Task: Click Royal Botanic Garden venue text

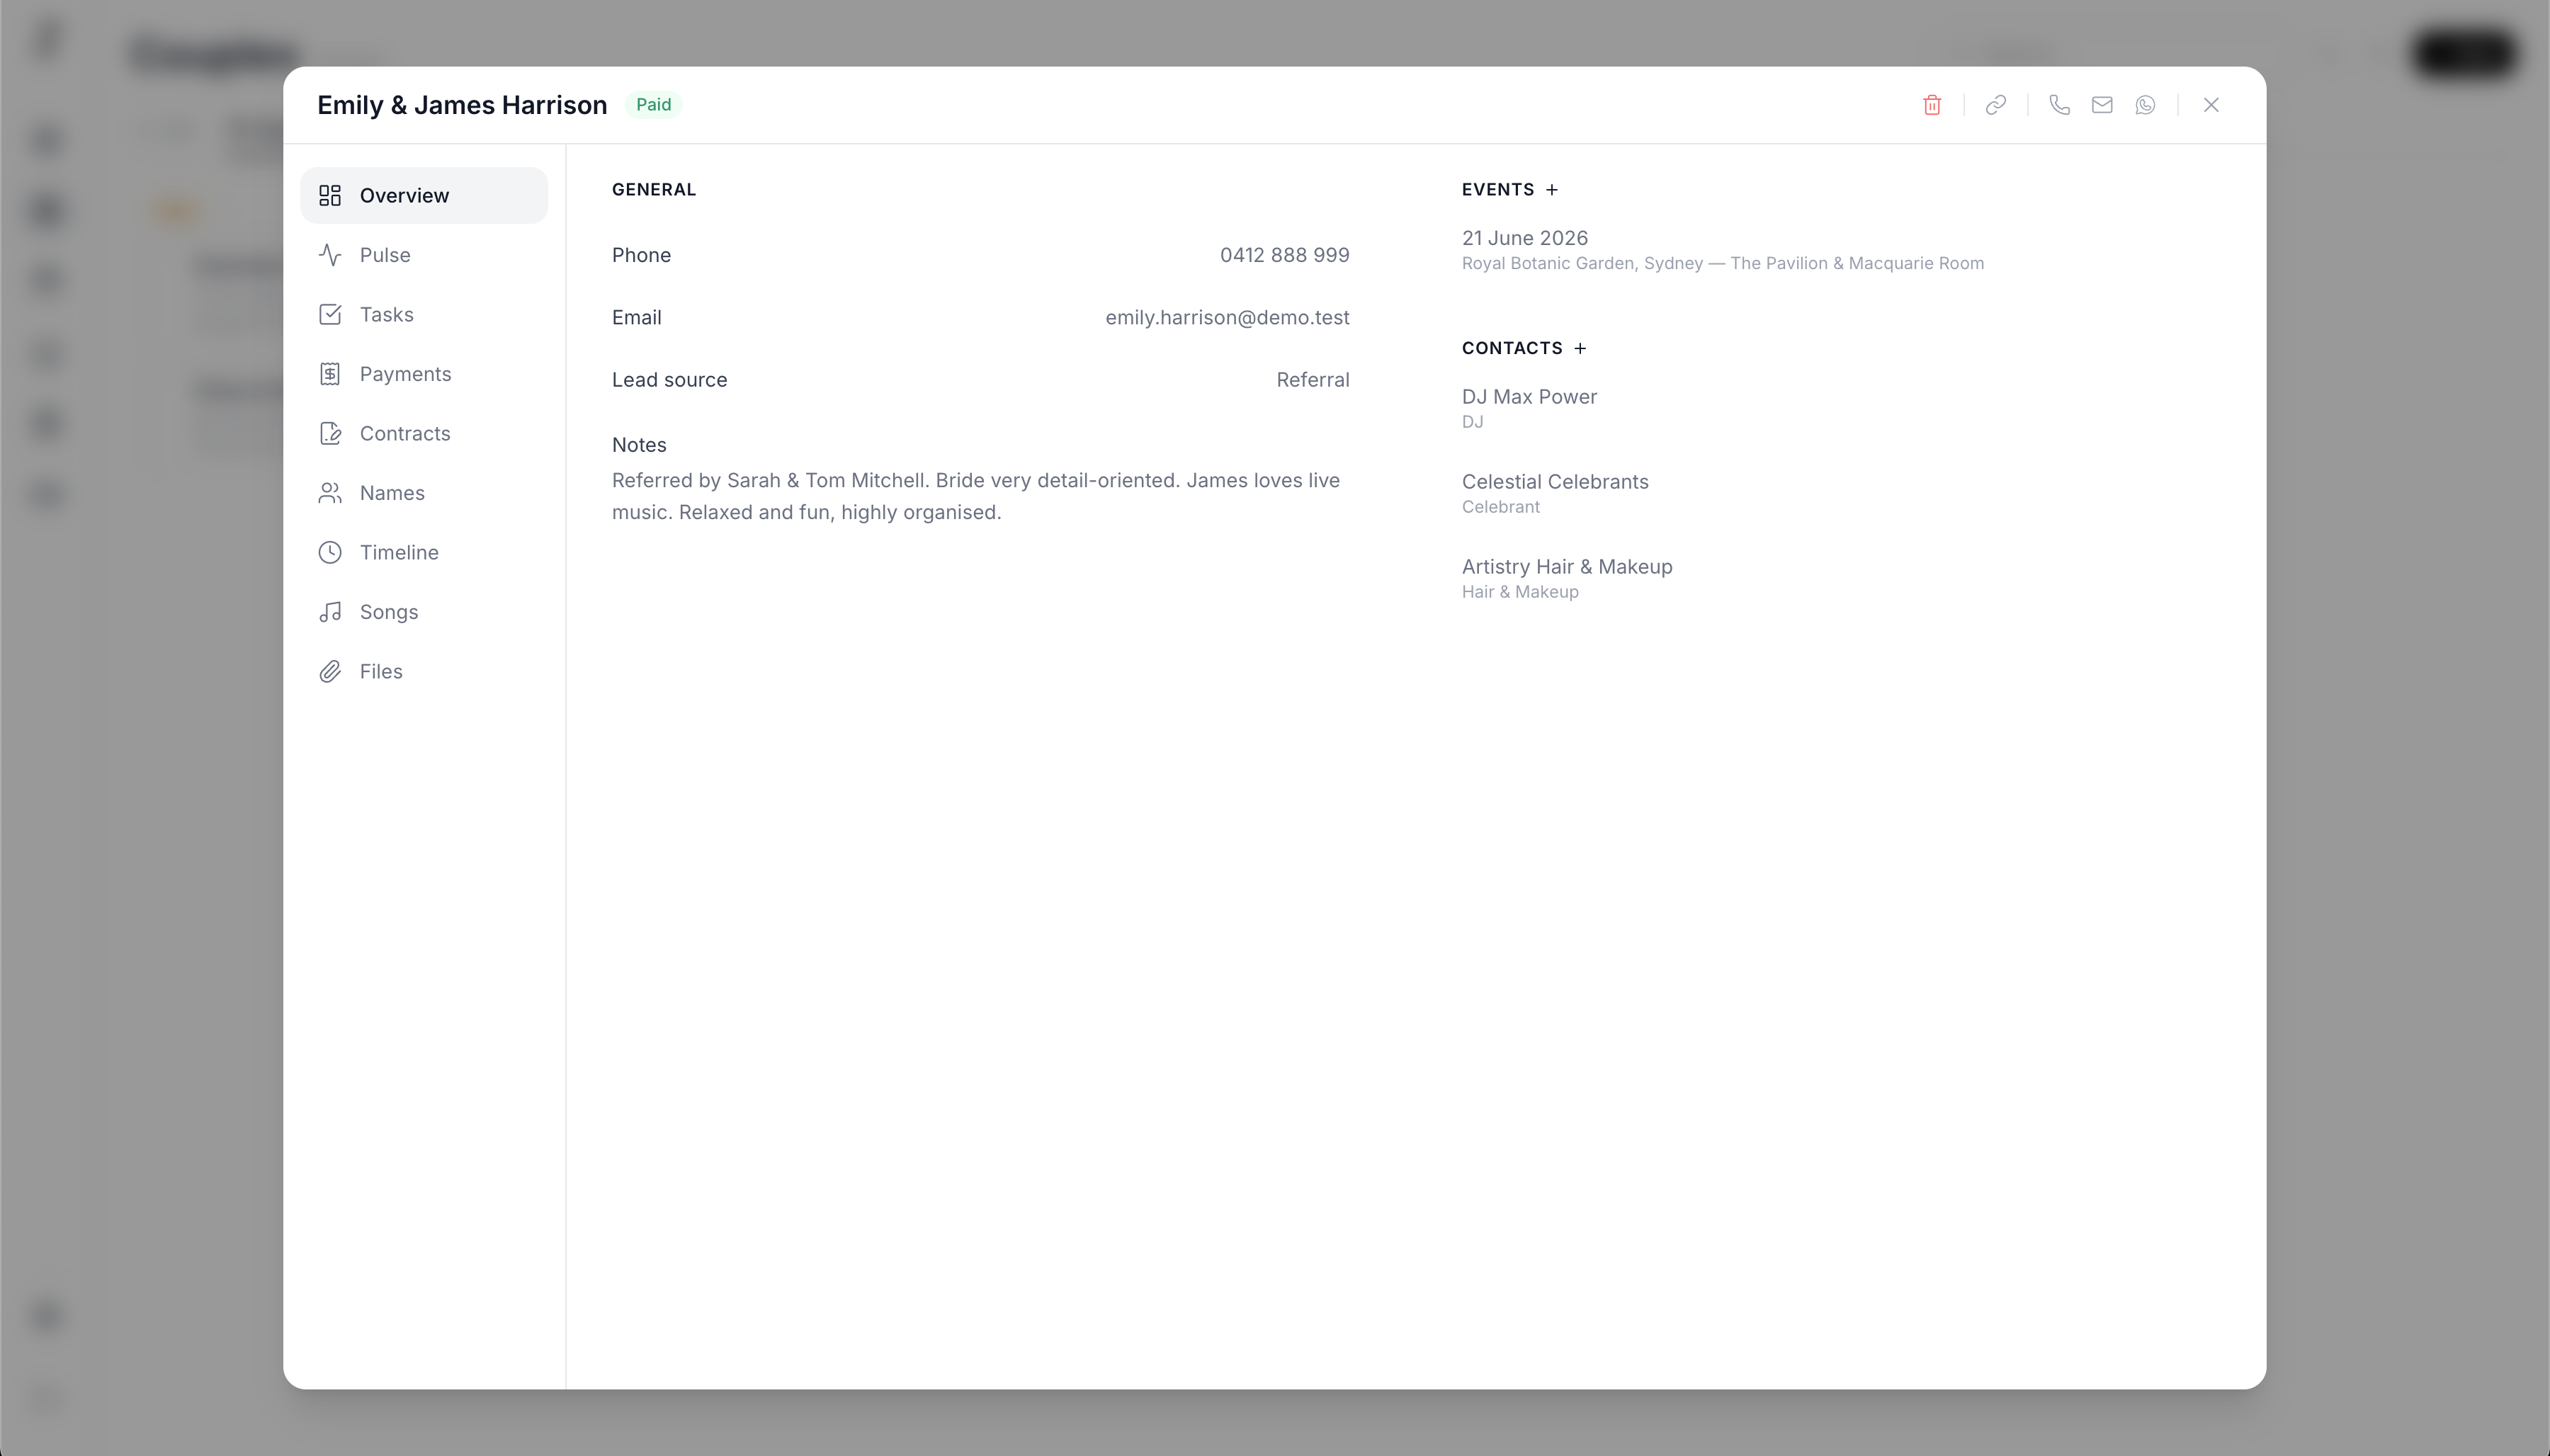Action: [x=1722, y=263]
